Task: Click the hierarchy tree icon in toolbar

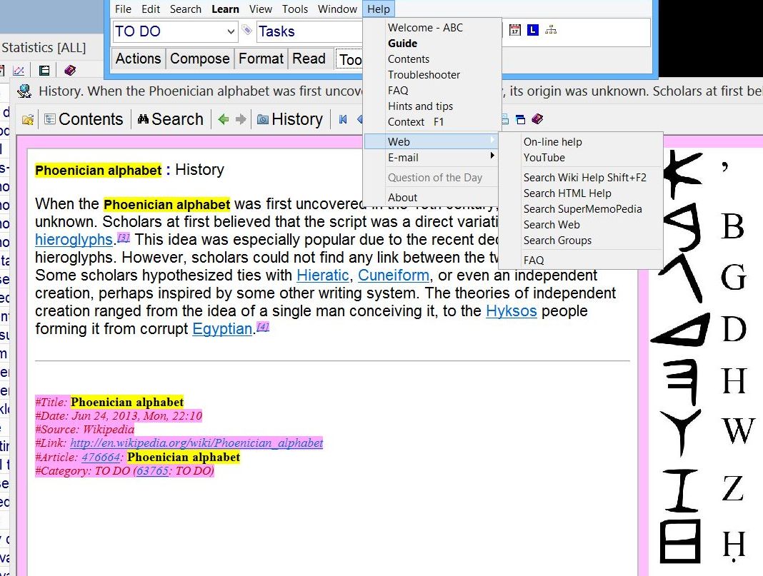Action: point(551,30)
